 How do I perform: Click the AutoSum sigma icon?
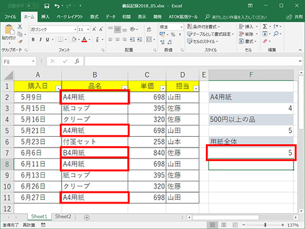tap(265, 27)
